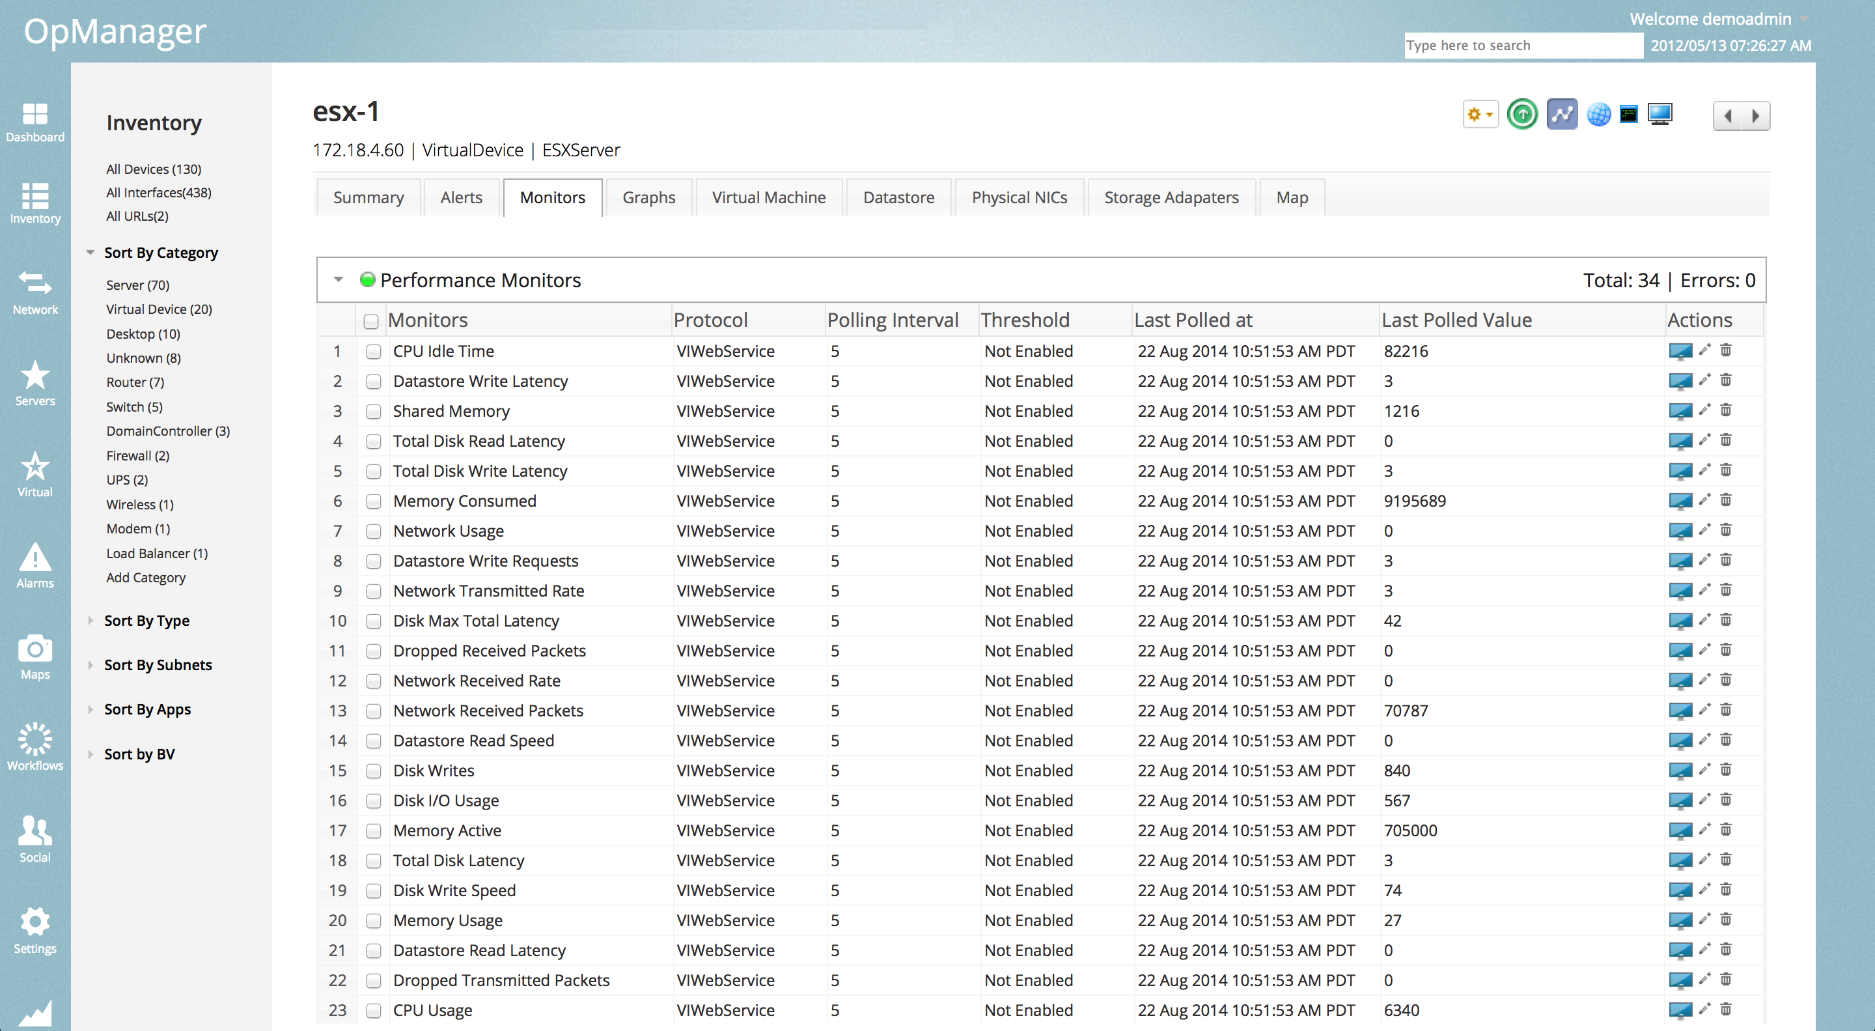This screenshot has height=1031, width=1875.
Task: Check the box for Datastore Write Latency
Action: [374, 382]
